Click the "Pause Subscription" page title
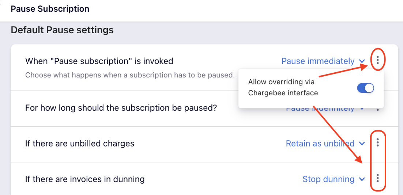This screenshot has height=195, width=403. [x=50, y=9]
